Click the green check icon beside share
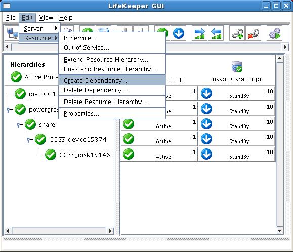The image size is (293, 252). click(x=30, y=124)
